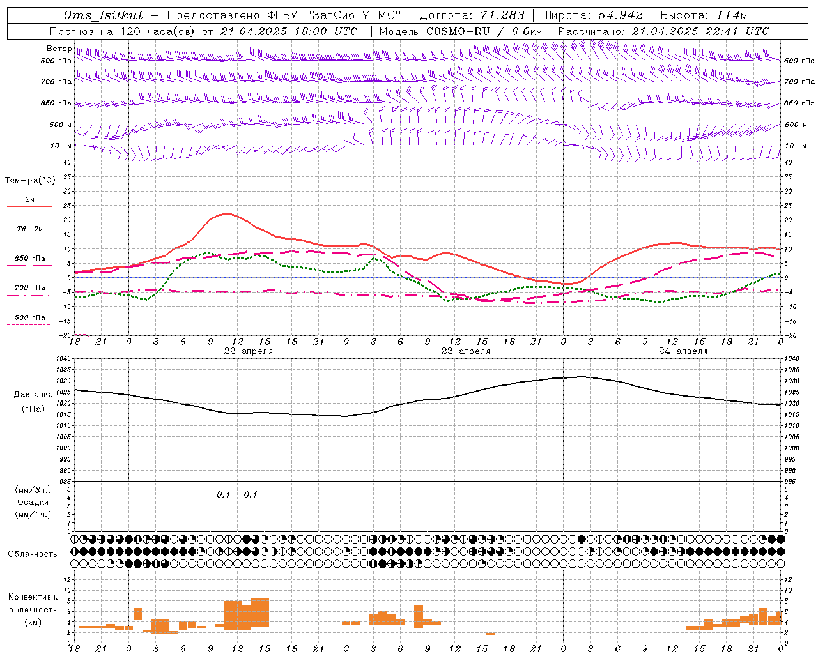The image size is (818, 654).
Task: Click the Конвективн. convective cloudiness label
Action: pyautogui.click(x=33, y=597)
